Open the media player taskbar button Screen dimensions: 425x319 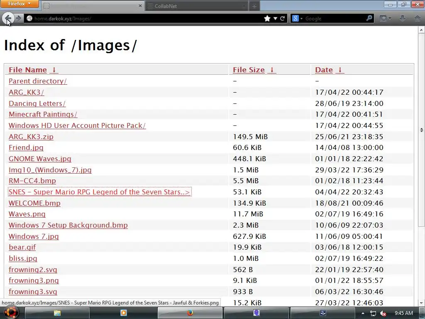tap(123, 313)
